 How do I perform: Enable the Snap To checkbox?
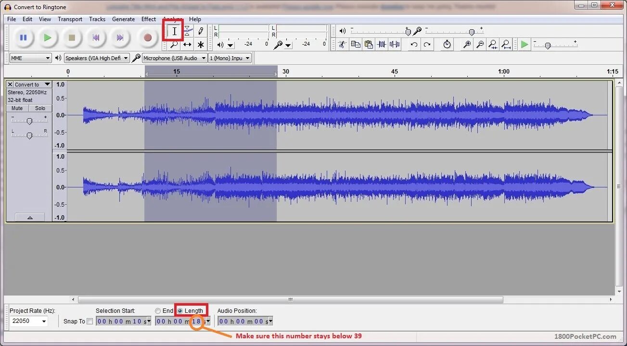pos(90,321)
